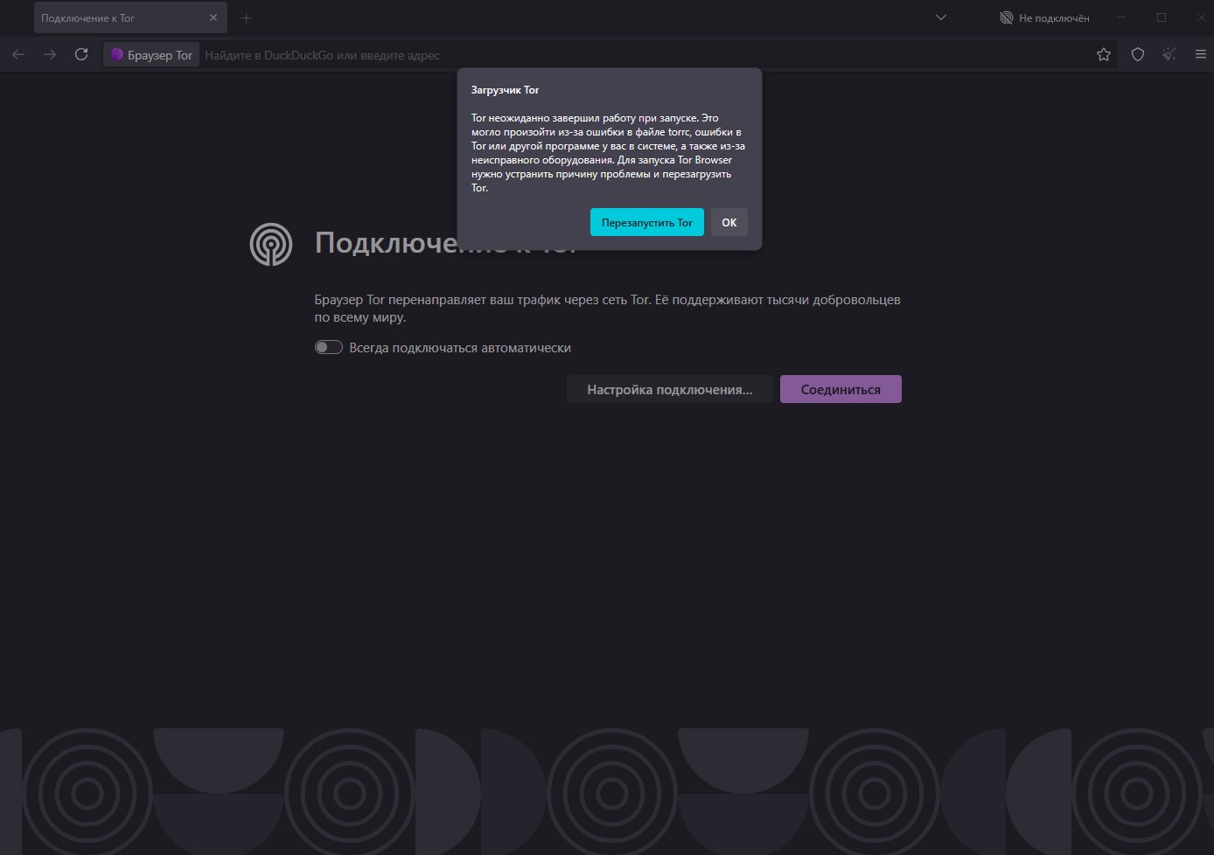Click the 'Браузер Tor' identity badge
Viewport: 1214px width, 855px height.
pyautogui.click(x=151, y=54)
